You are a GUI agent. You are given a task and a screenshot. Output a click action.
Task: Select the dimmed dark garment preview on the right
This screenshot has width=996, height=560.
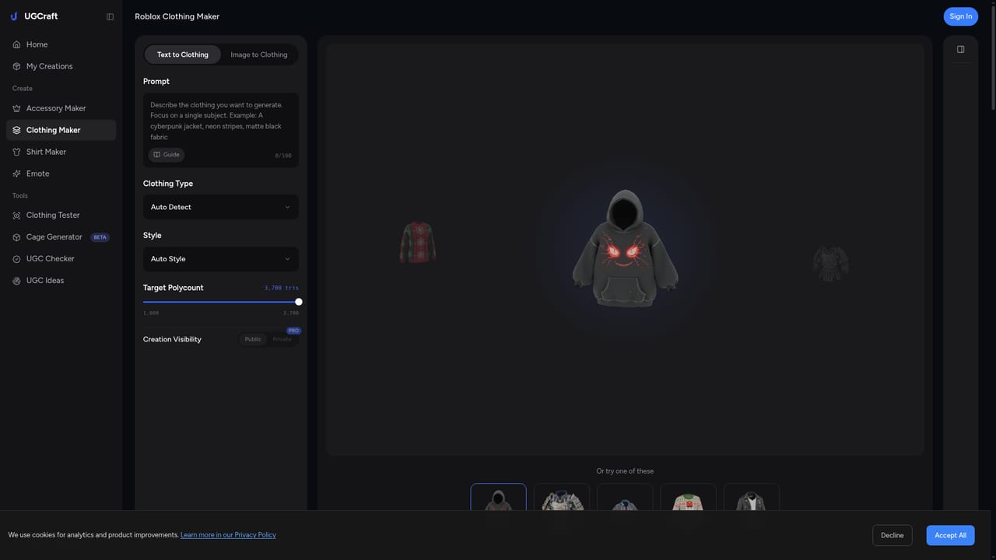coord(830,263)
